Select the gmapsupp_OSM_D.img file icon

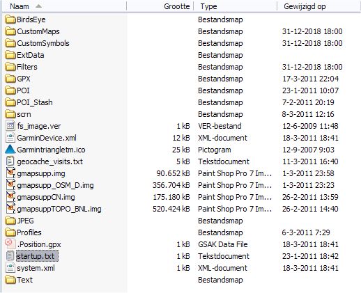[10, 185]
